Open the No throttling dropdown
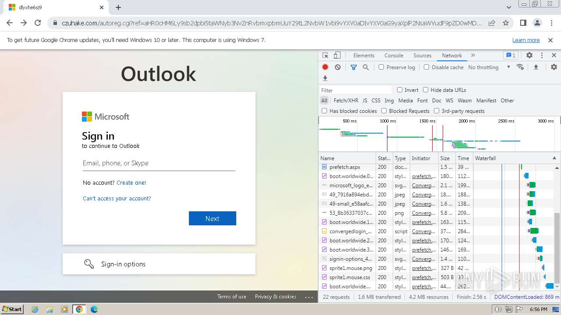 tap(489, 67)
